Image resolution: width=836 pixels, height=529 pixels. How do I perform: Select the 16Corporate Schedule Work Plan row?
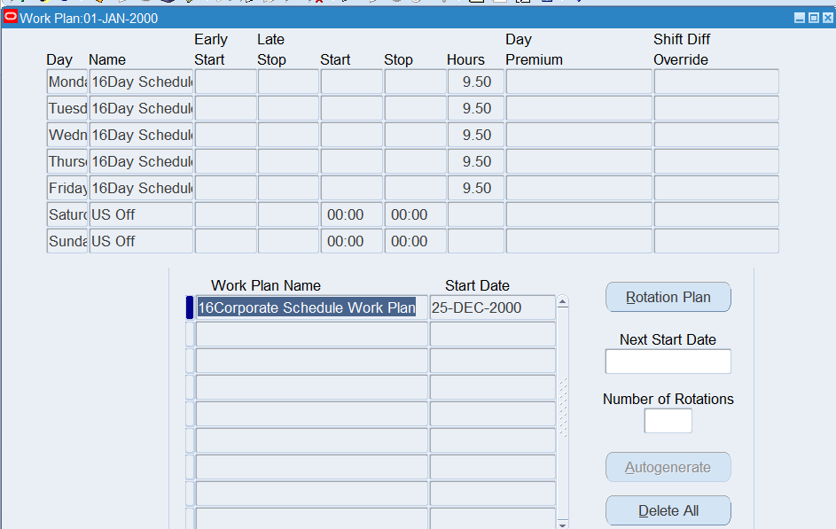click(x=307, y=308)
